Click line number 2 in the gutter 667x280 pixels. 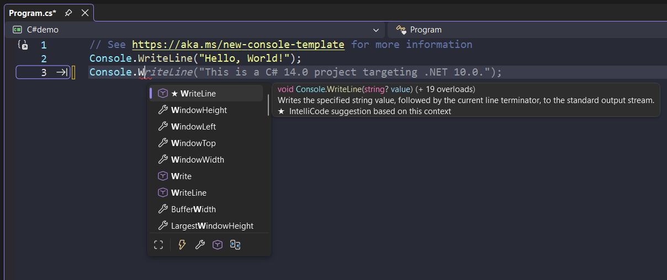44,59
